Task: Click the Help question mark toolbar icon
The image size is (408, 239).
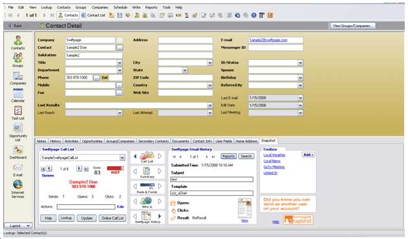Action: click(254, 16)
